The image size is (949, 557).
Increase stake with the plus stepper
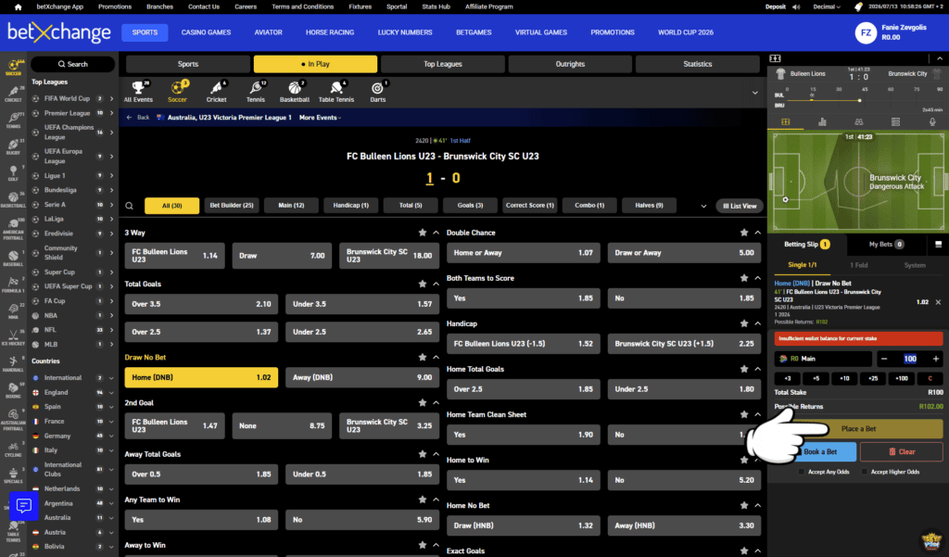[936, 359]
